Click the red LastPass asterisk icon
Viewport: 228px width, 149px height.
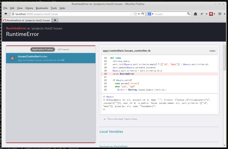tap(211, 14)
